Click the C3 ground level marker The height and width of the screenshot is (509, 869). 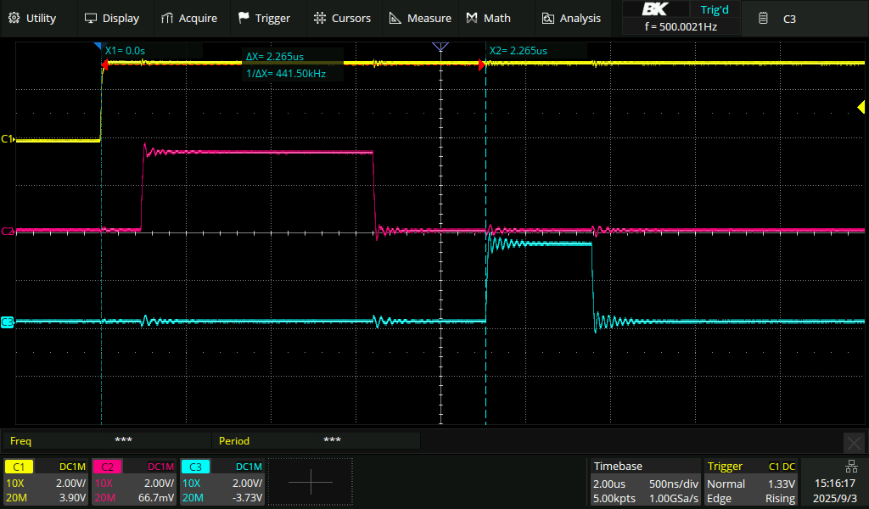[x=7, y=322]
